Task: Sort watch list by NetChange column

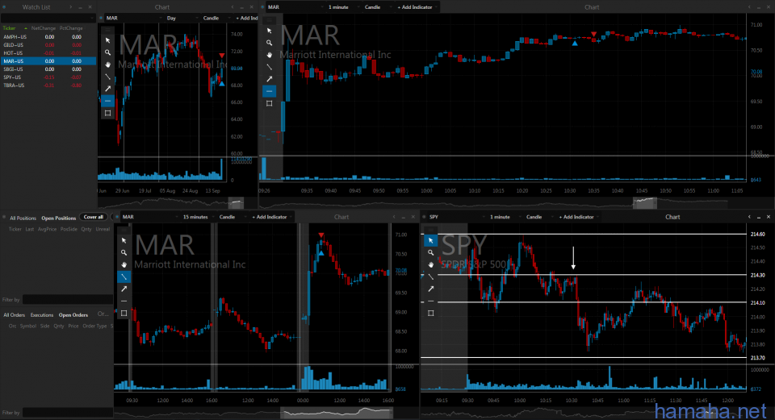Action: pos(44,28)
